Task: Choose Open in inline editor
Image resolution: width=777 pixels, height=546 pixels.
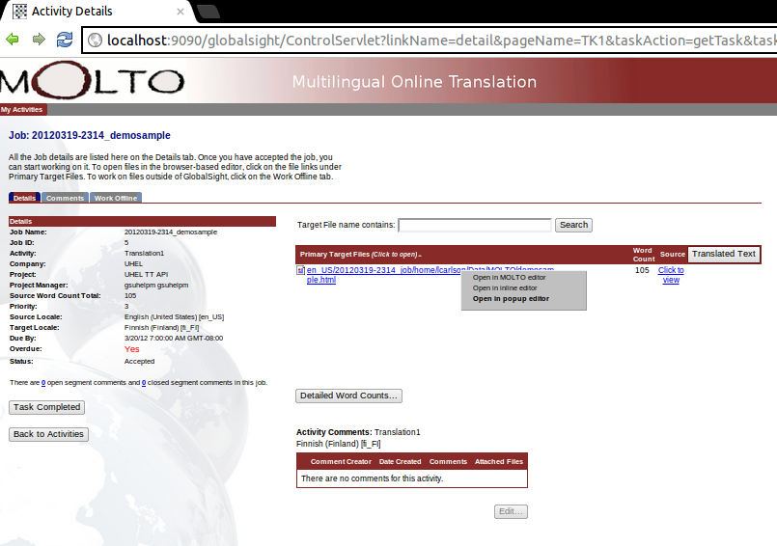Action: 505,287
